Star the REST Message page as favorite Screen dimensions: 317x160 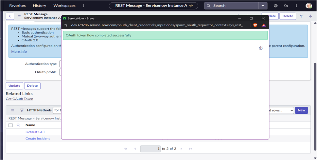(191, 6)
